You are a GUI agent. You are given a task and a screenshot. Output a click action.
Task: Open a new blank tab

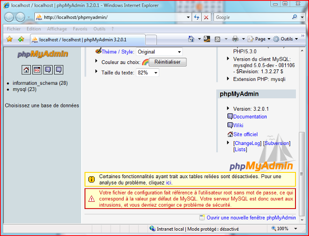(x=151, y=40)
